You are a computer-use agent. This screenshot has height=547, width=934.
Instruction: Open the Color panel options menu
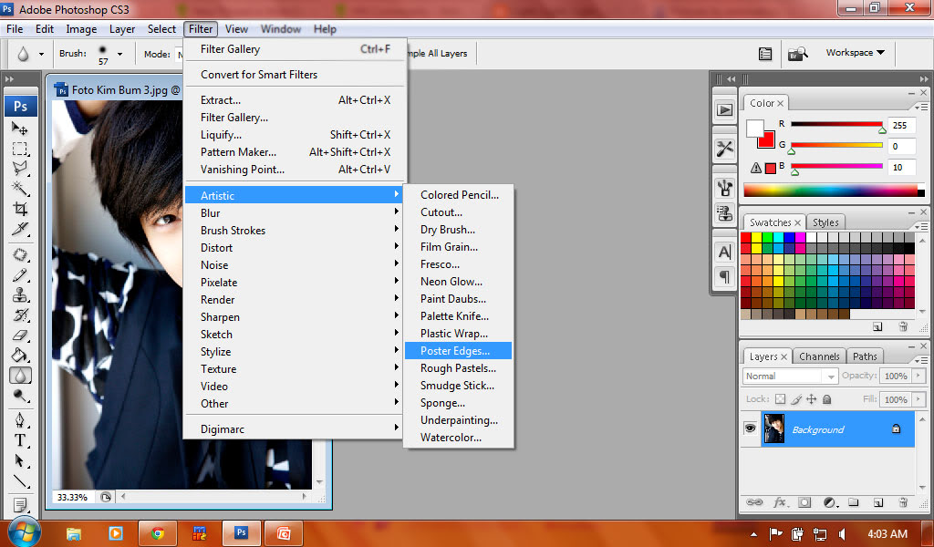point(921,108)
